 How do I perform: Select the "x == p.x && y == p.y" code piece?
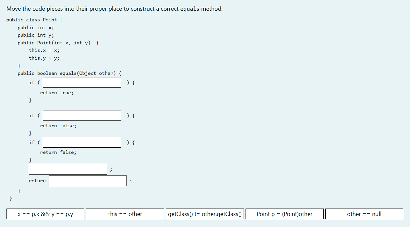(45, 214)
